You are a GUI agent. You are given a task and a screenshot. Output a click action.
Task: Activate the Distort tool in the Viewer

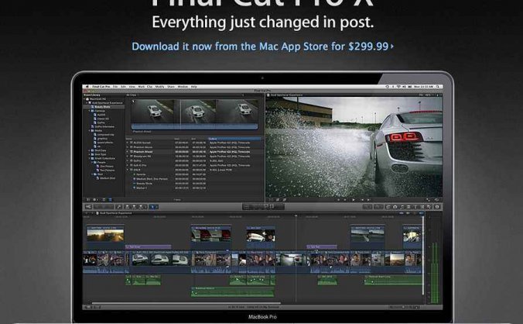click(x=285, y=200)
